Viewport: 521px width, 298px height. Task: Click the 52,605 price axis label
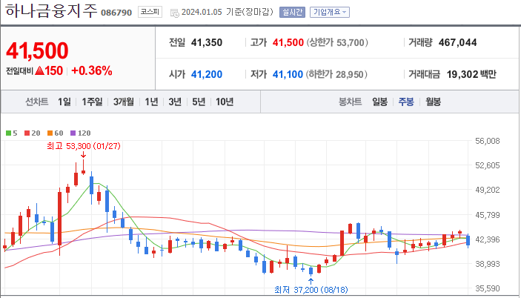488,165
